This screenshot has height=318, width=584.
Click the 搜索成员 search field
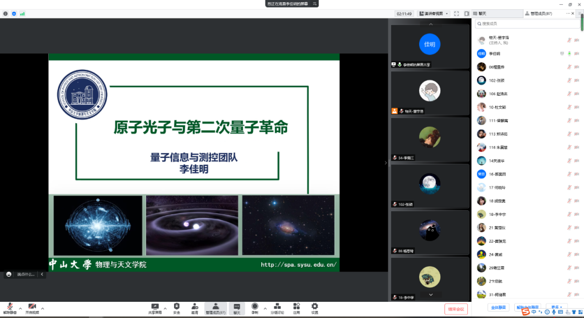pos(527,24)
